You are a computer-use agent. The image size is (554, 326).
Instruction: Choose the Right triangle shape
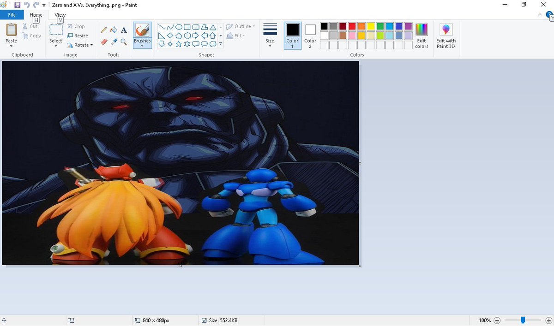coord(162,36)
